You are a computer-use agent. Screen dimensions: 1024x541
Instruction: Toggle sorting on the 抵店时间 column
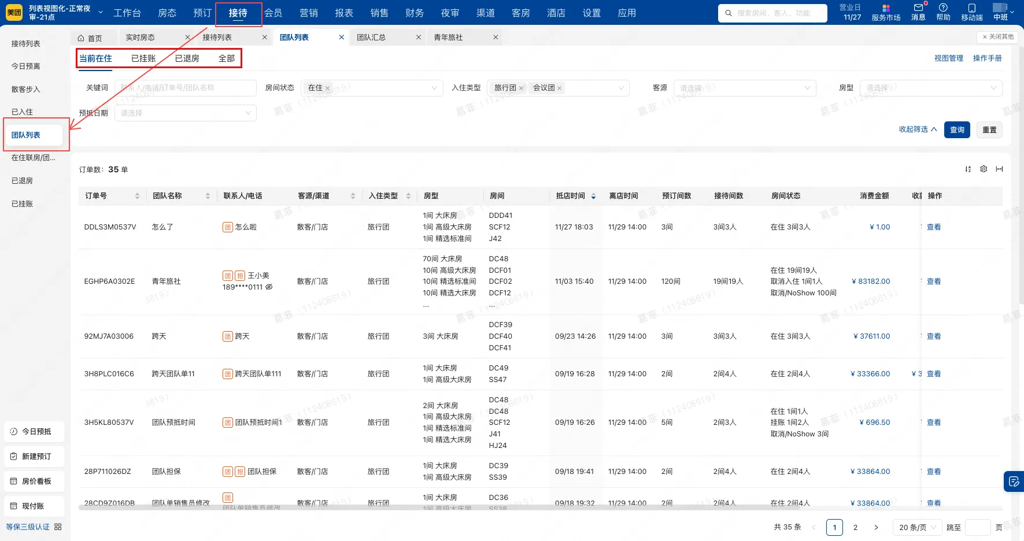point(593,195)
